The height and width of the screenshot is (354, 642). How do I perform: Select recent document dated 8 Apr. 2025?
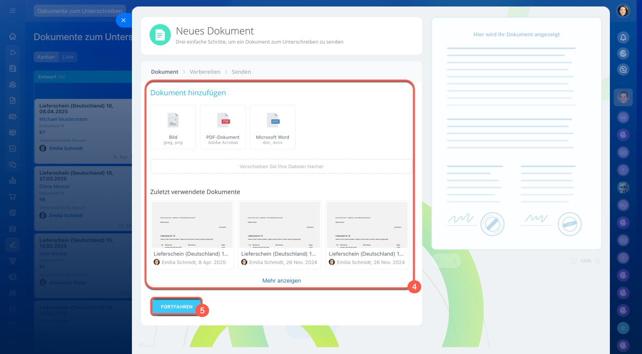coord(192,235)
